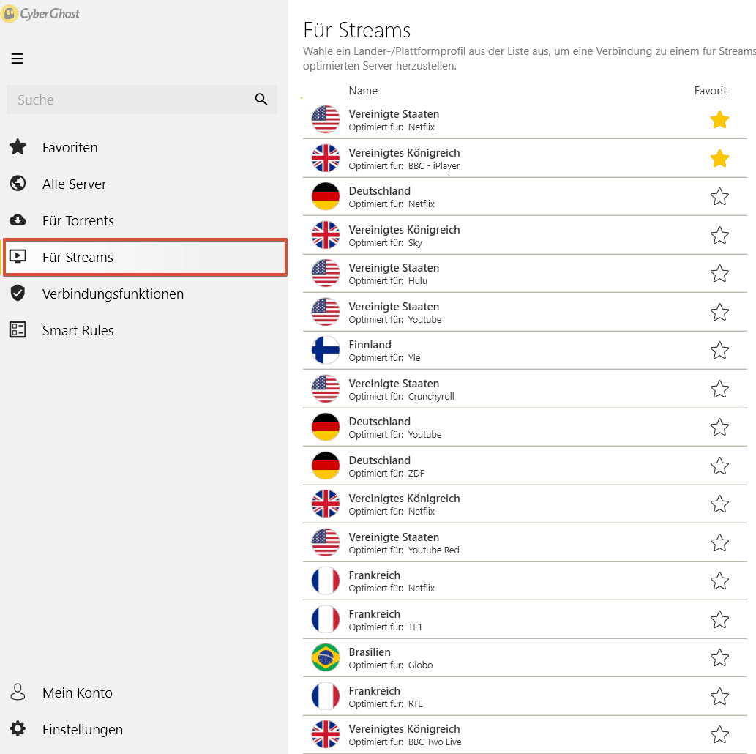
Task: Select Für Streams in sidebar
Action: pyautogui.click(x=145, y=257)
